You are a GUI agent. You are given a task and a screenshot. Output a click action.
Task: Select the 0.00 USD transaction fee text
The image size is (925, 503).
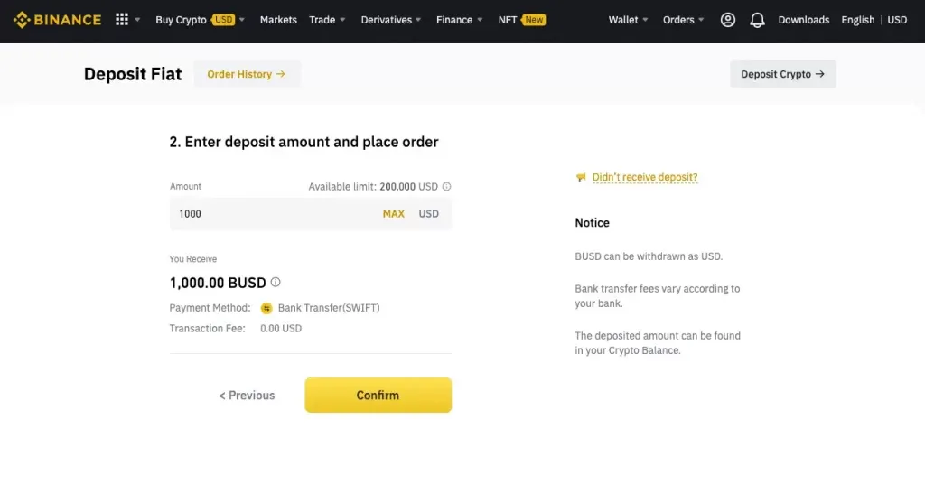click(281, 329)
